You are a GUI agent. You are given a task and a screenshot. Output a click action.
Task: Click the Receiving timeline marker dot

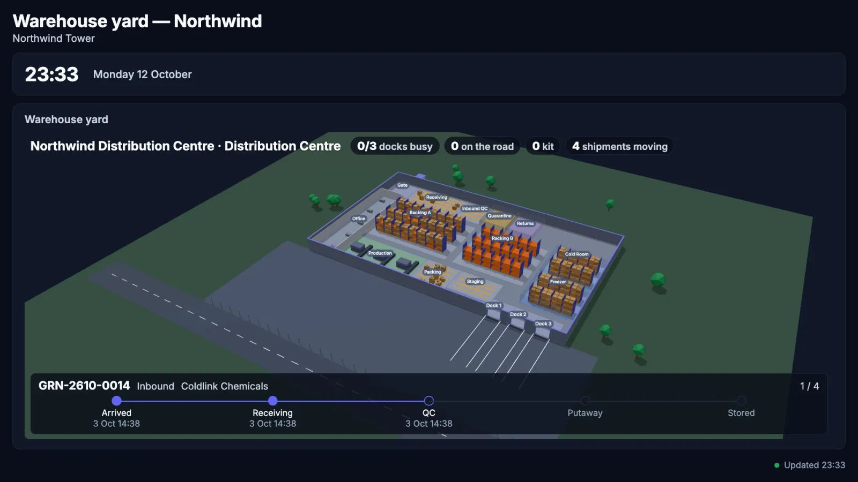click(272, 401)
